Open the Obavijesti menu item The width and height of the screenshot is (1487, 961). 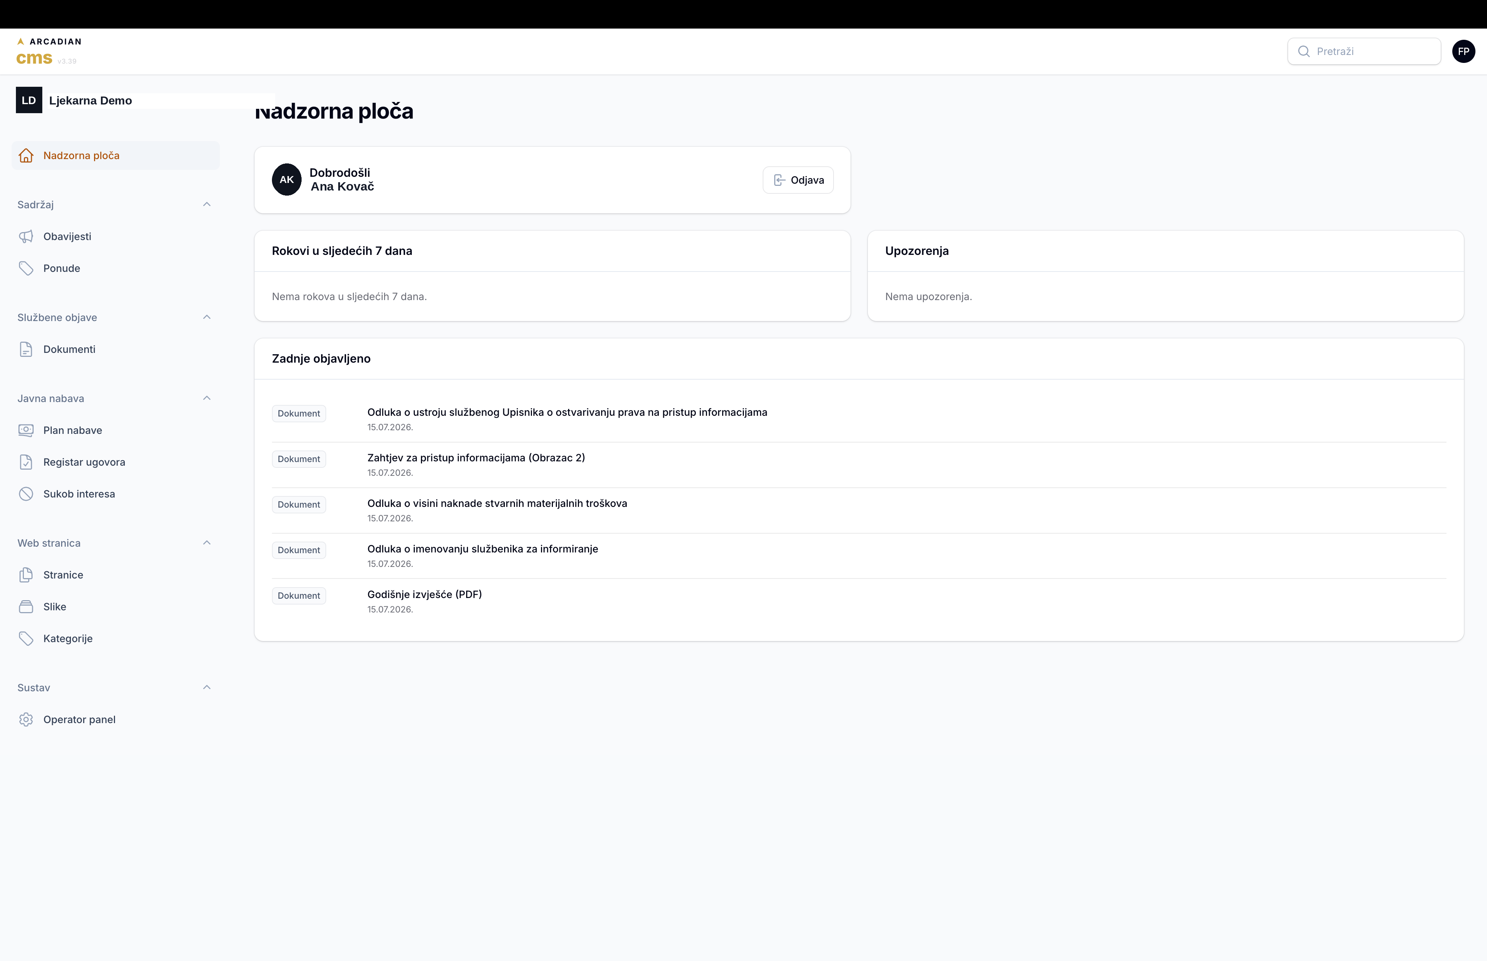(x=115, y=236)
